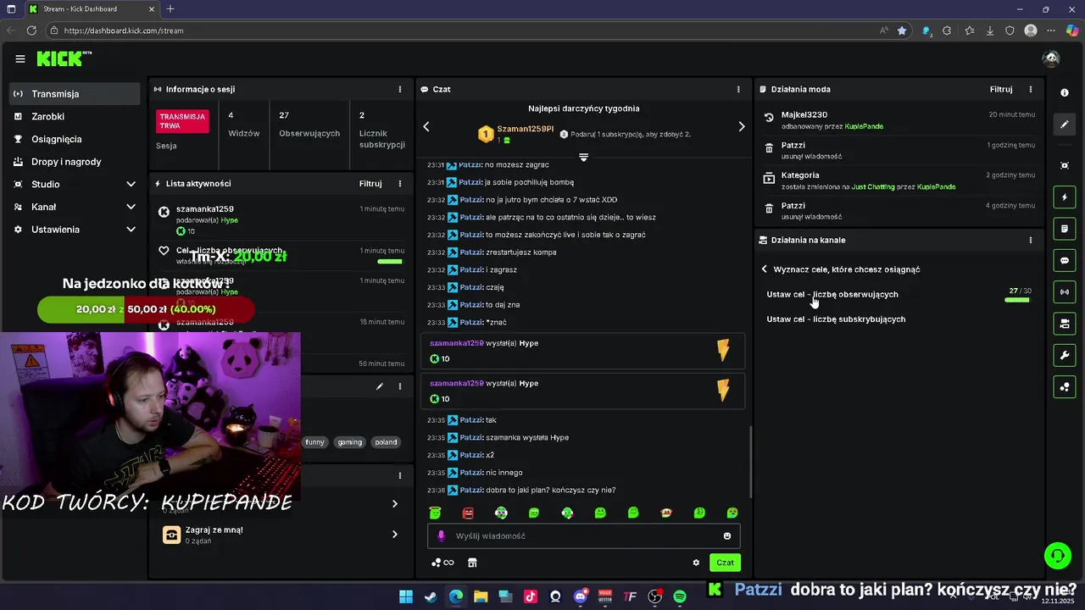Image resolution: width=1085 pixels, height=610 pixels.
Task: Select Transmisja in the left sidebar
Action: (x=75, y=94)
